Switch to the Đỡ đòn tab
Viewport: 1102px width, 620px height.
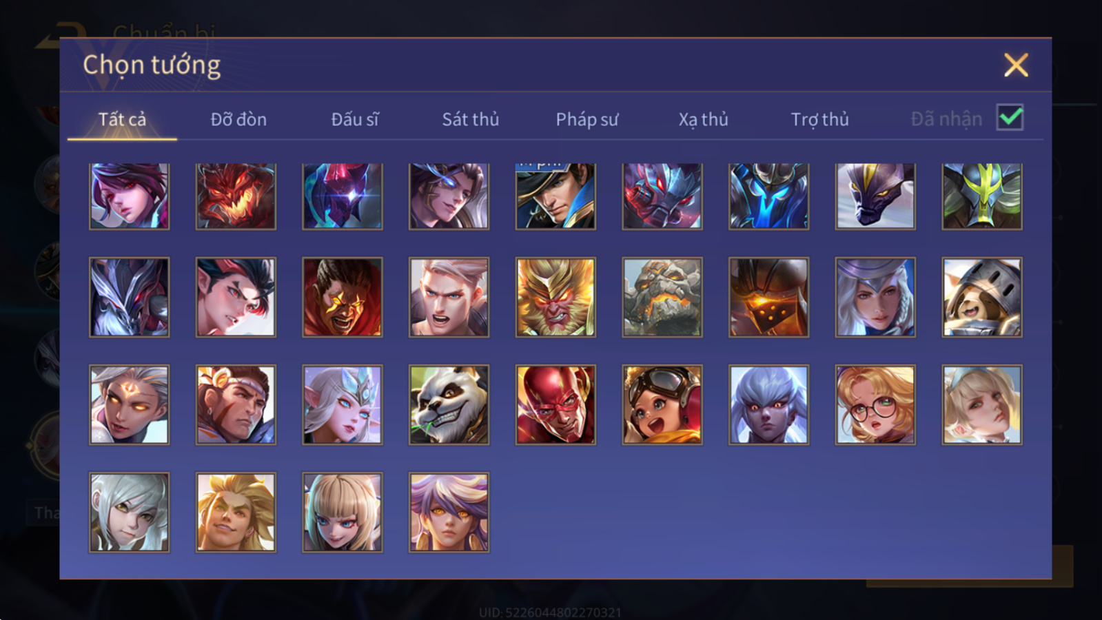[238, 119]
